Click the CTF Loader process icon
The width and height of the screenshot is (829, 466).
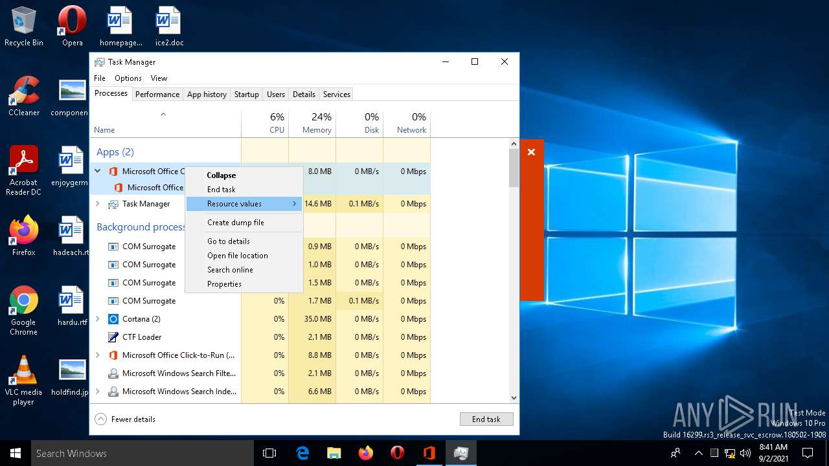[113, 337]
